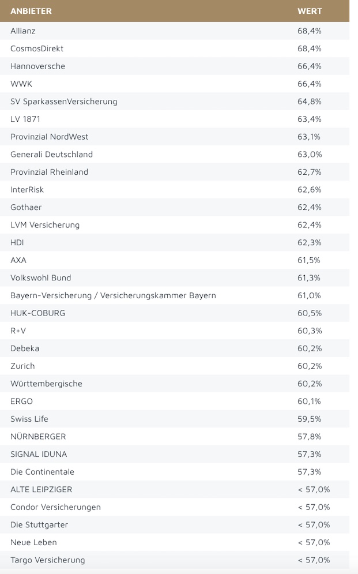358x574 pixels.
Task: Click the LV 1871 row
Action: 25,119
